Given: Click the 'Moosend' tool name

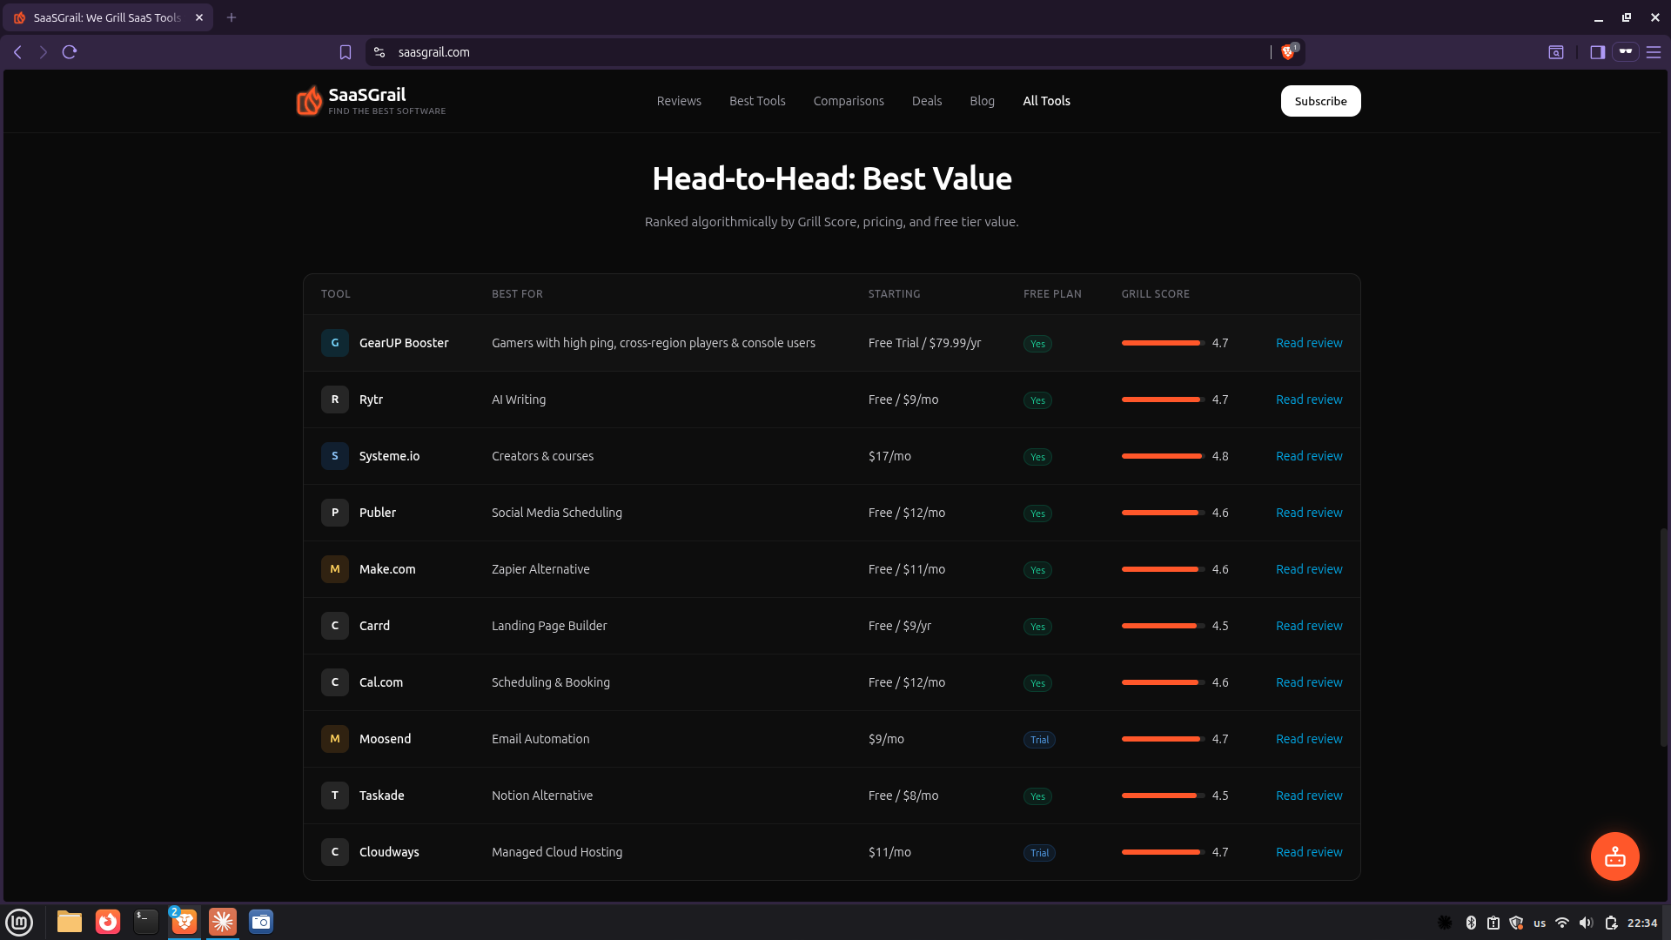Looking at the screenshot, I should coord(385,739).
